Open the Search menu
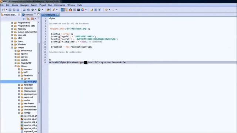The height and width of the screenshot is (133, 237). (x=34, y=5)
